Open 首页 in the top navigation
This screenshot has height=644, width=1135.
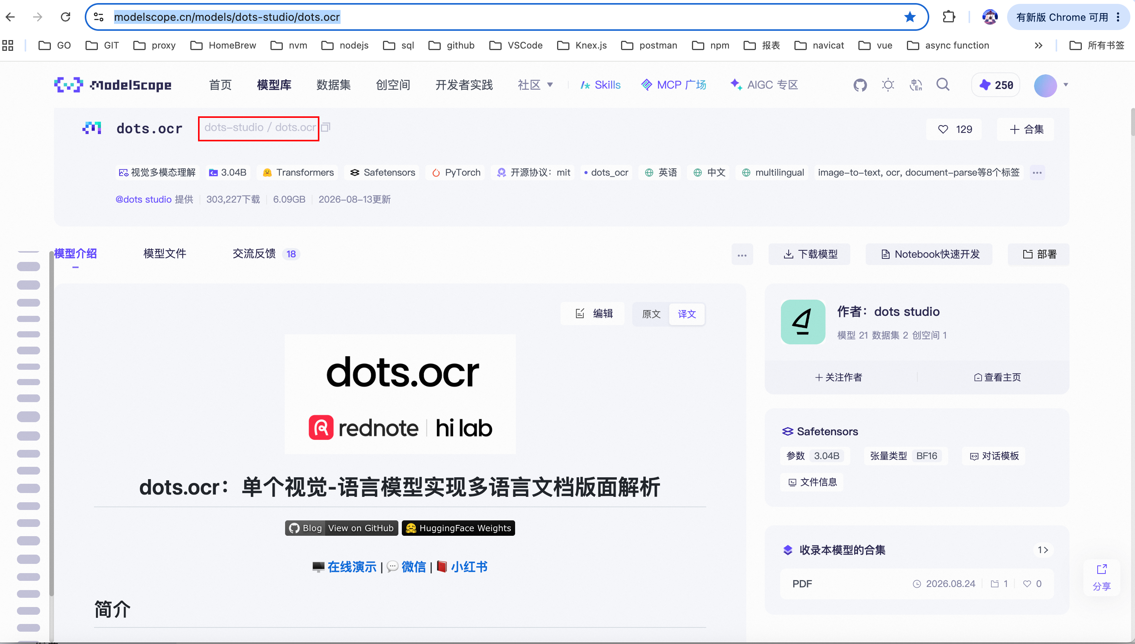click(x=220, y=84)
